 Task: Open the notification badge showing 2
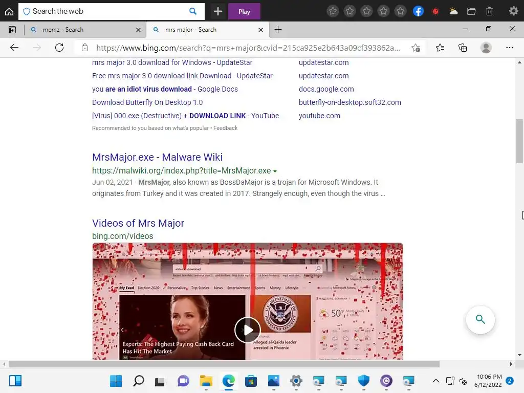tap(510, 381)
